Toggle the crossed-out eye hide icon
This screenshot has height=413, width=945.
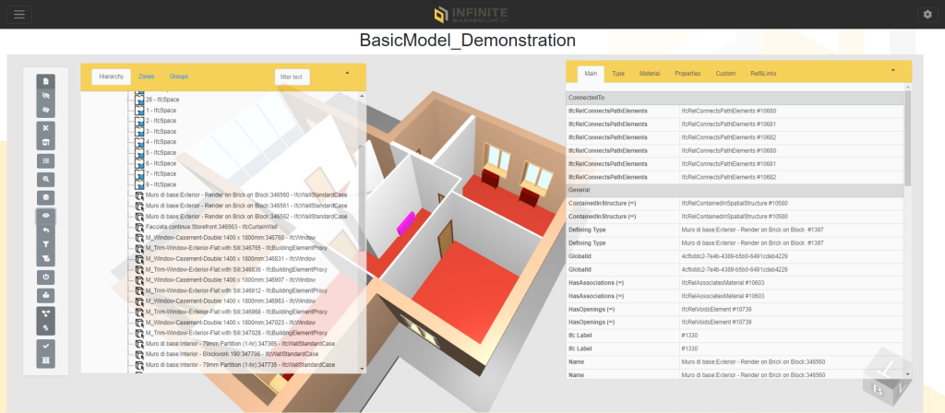pos(46,96)
